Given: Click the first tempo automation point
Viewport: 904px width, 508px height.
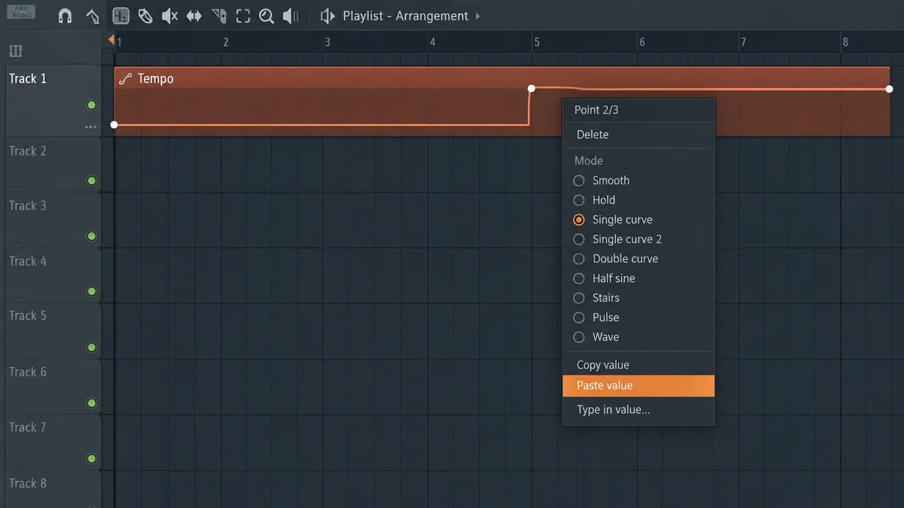Looking at the screenshot, I should click(114, 125).
